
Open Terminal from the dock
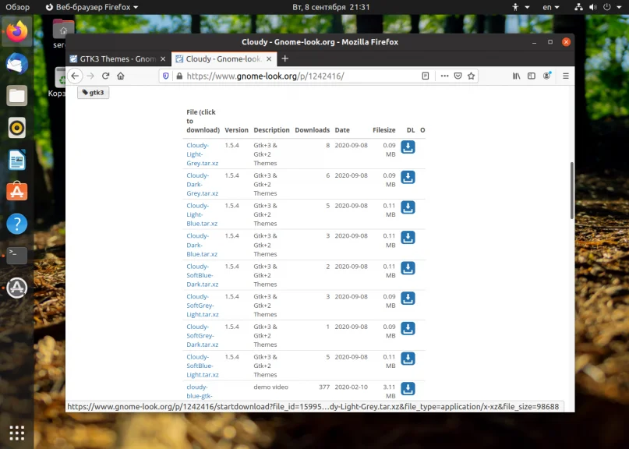point(17,256)
